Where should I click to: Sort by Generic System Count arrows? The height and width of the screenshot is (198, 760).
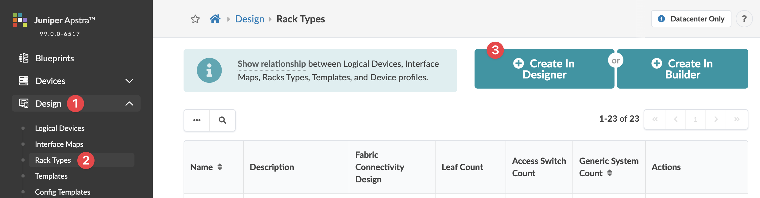[610, 173]
